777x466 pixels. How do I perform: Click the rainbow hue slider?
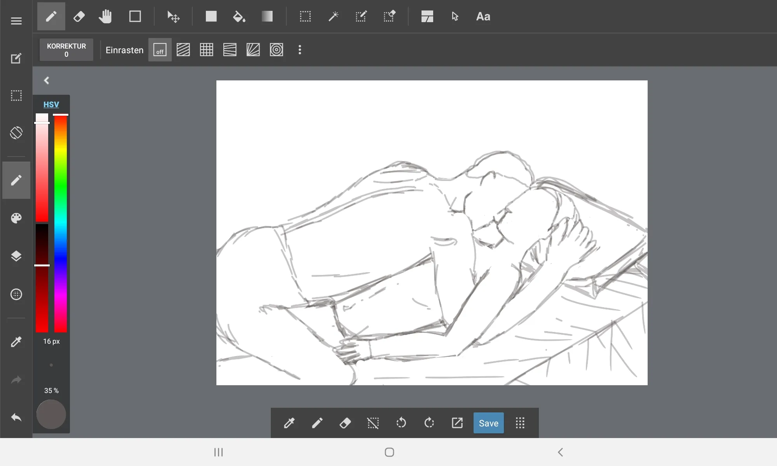pos(61,223)
